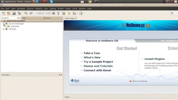Open the Run menu

coord(46,9)
